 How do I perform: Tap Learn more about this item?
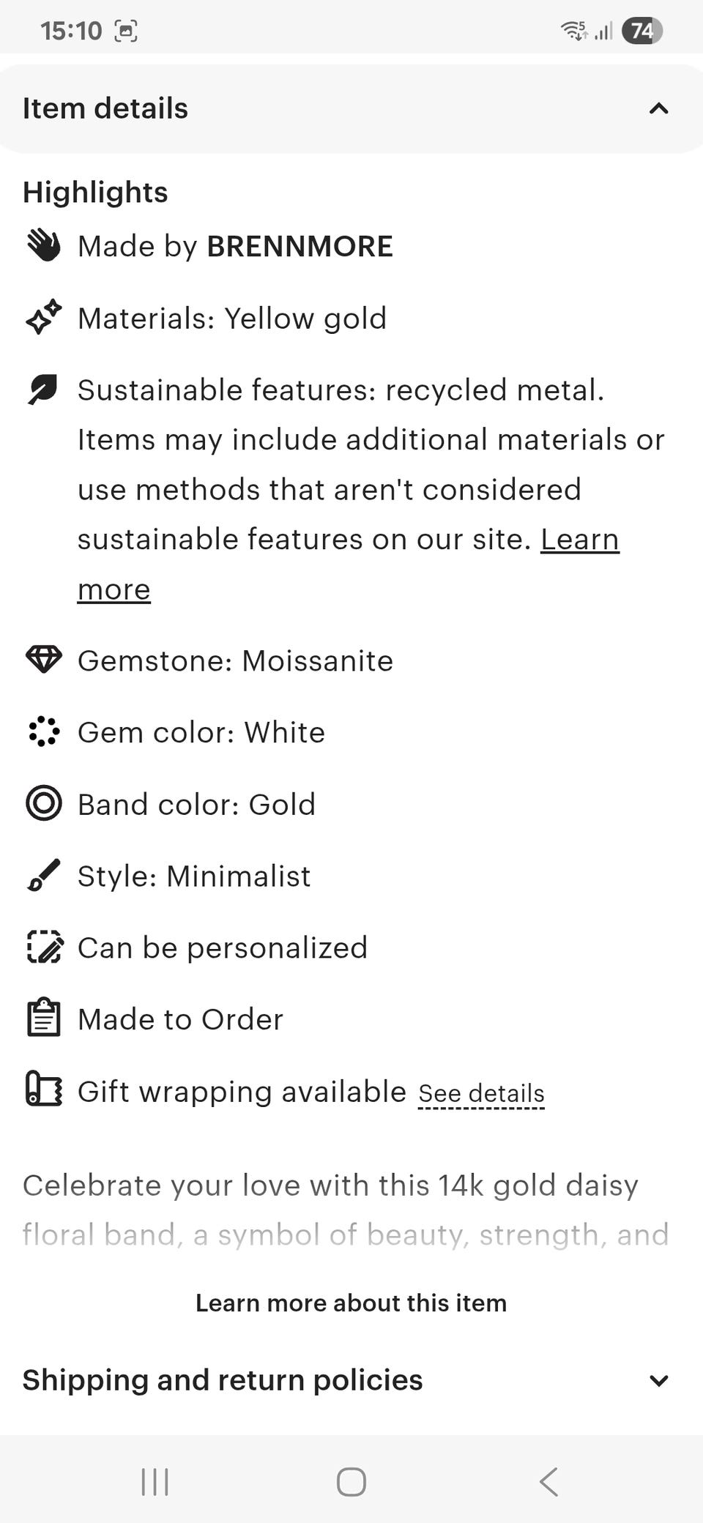(x=351, y=1303)
